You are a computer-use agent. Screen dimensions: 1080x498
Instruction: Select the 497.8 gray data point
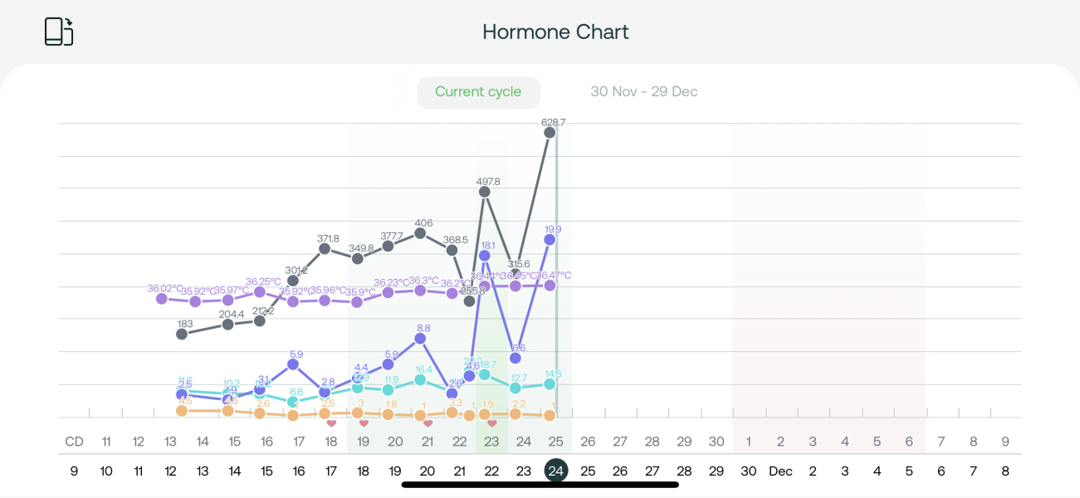pyautogui.click(x=485, y=192)
